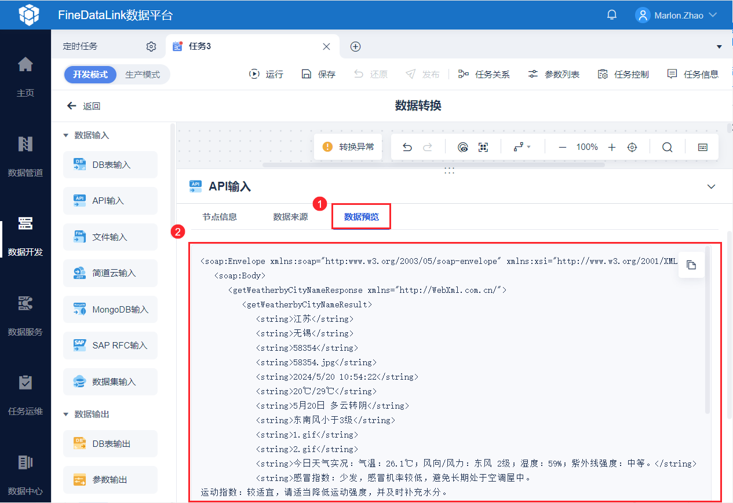This screenshot has height=503, width=733.
Task: Click the canvas horizontal scrollbar
Action: click(433, 165)
